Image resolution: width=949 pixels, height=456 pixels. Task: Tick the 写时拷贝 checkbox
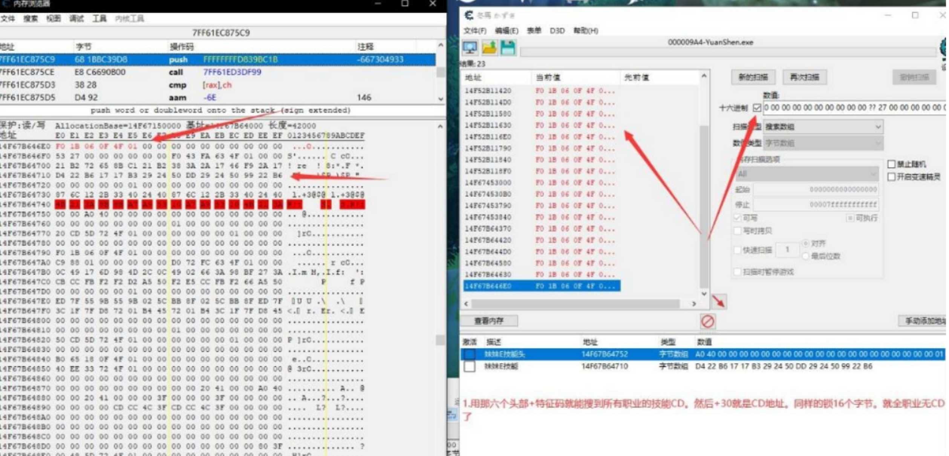[738, 231]
